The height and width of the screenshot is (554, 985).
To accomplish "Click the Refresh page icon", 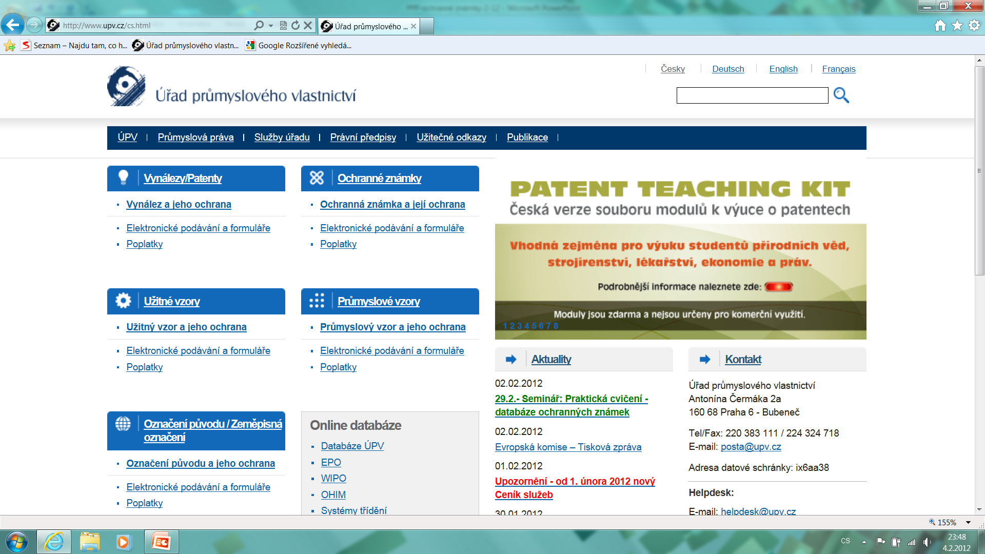I will 295,25.
